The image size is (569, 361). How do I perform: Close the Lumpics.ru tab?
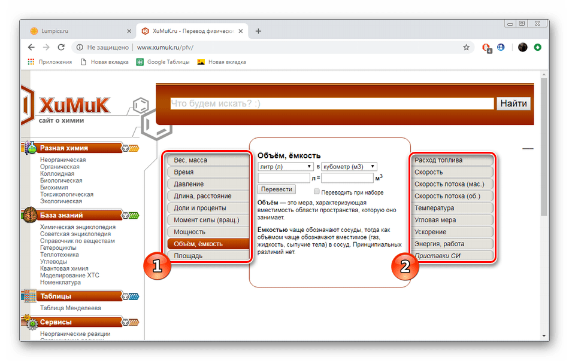pos(129,31)
